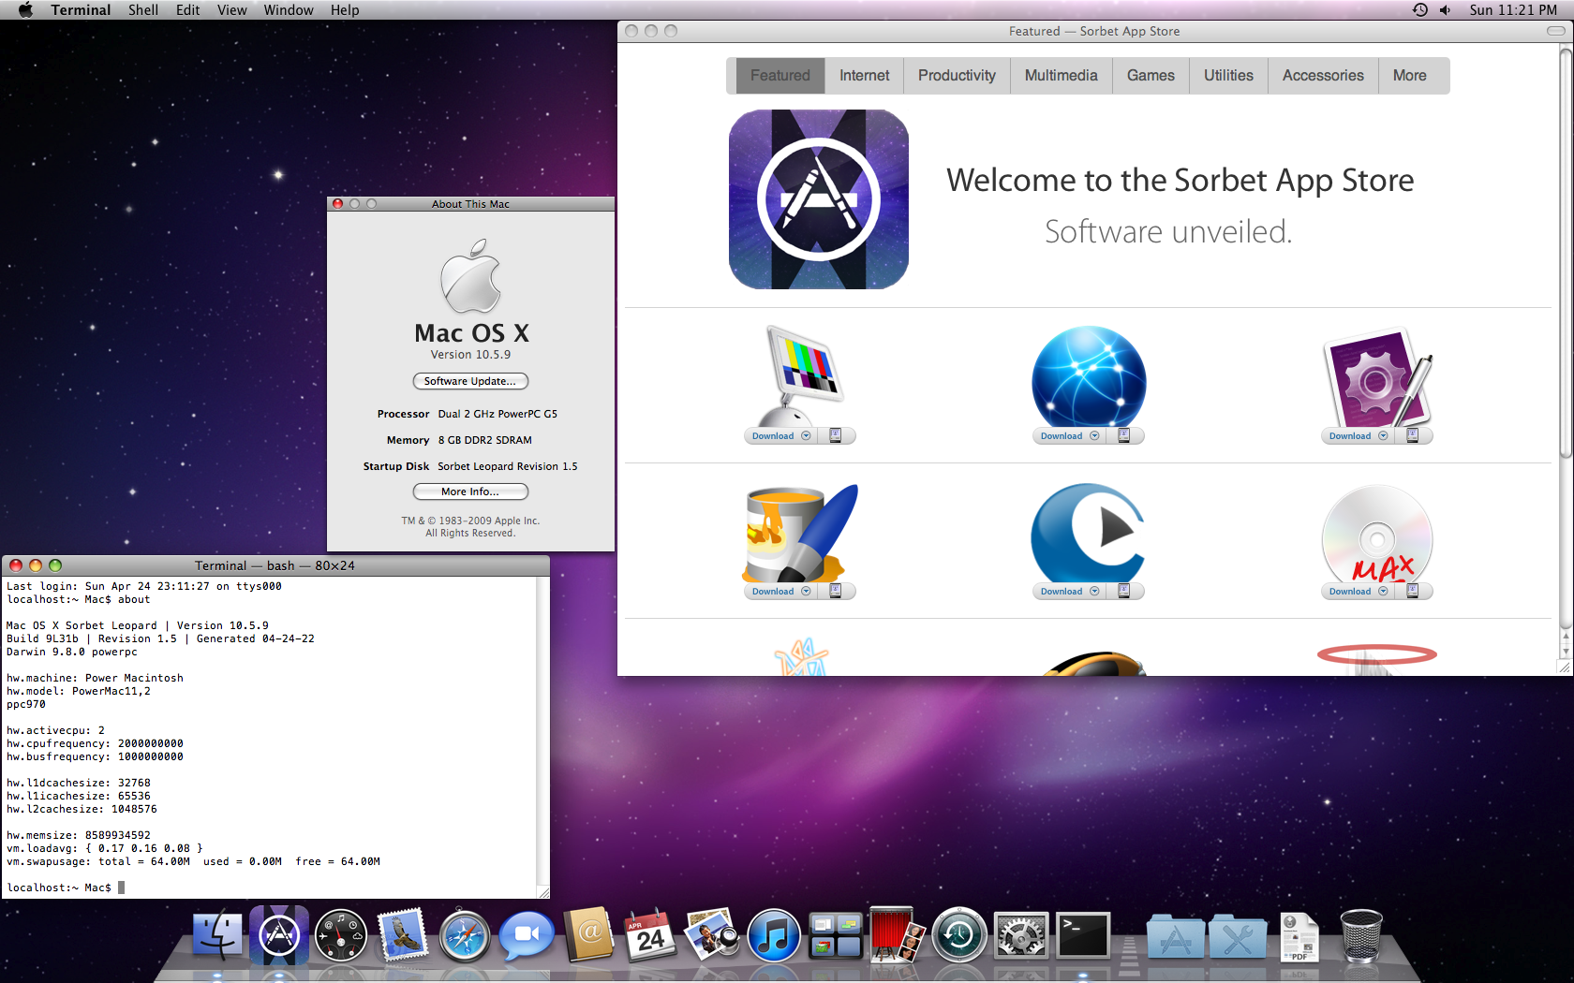
Task: Switch to the Productivity tab
Action: (958, 76)
